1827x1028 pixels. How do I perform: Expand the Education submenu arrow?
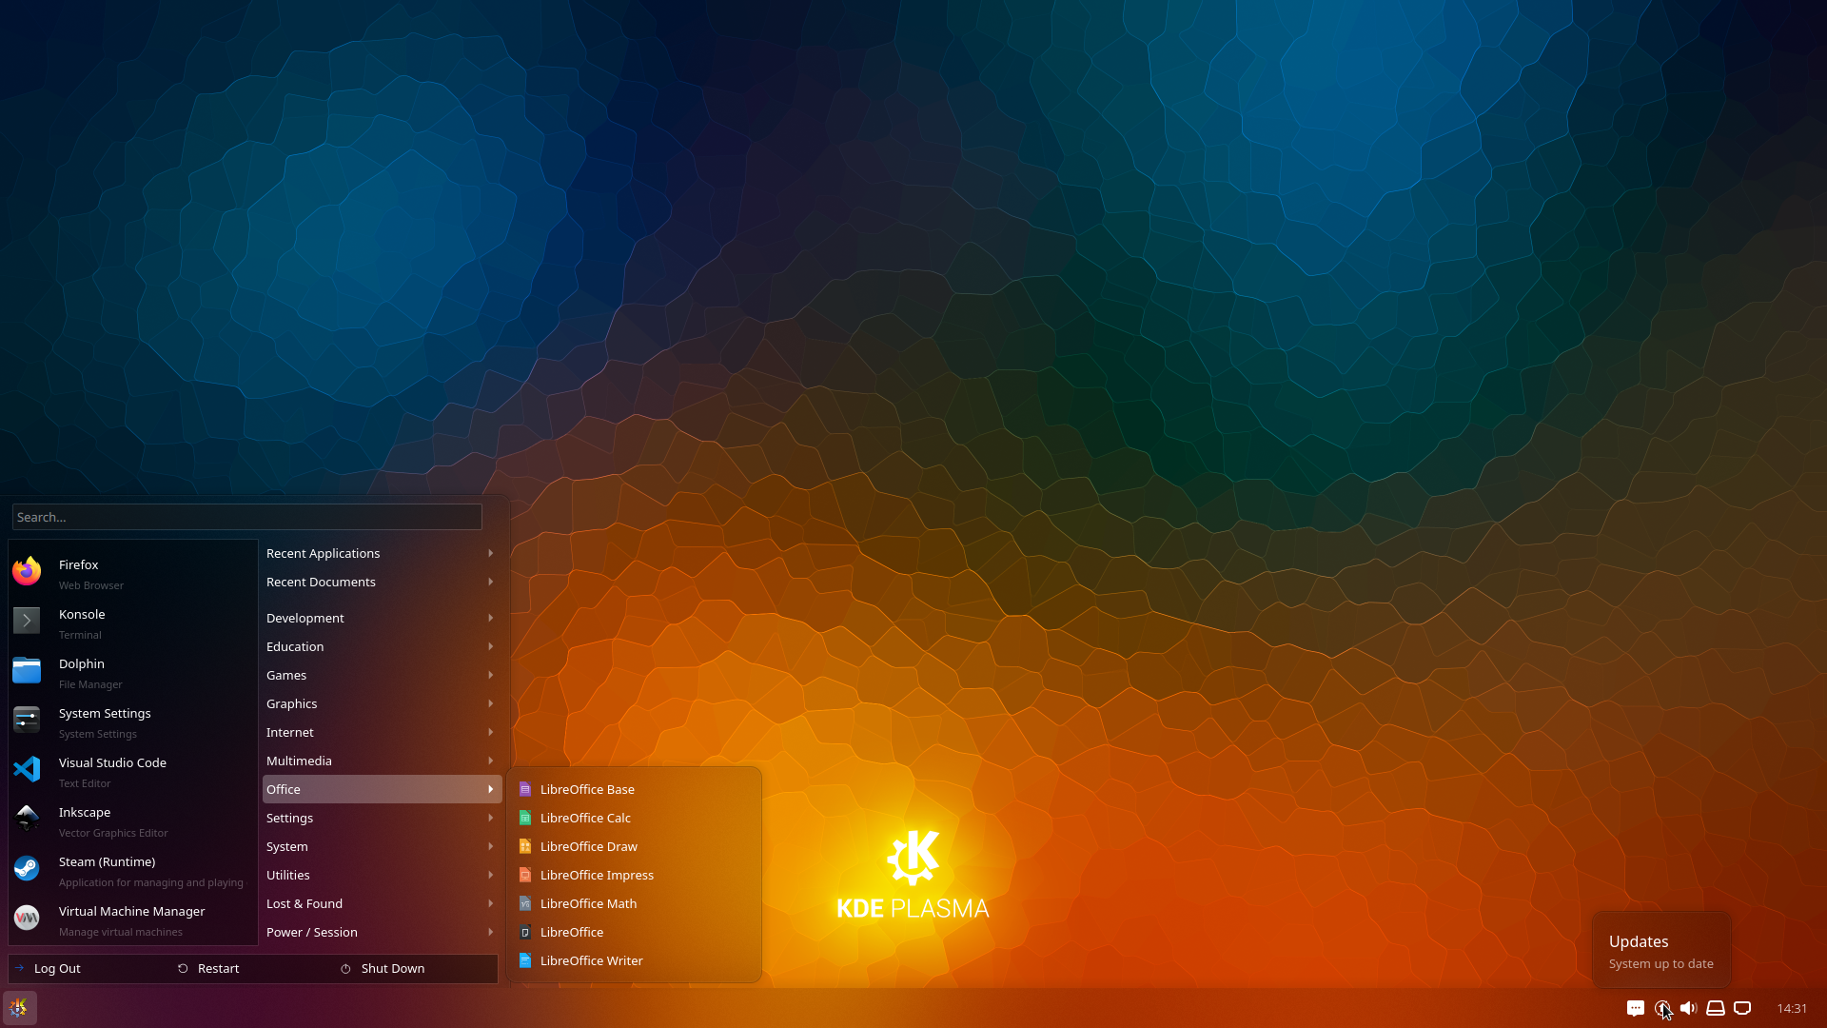[491, 646]
